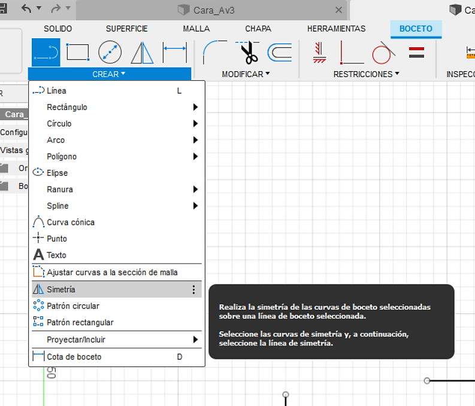Click the Save icon
The image size is (475, 406).
point(3,8)
